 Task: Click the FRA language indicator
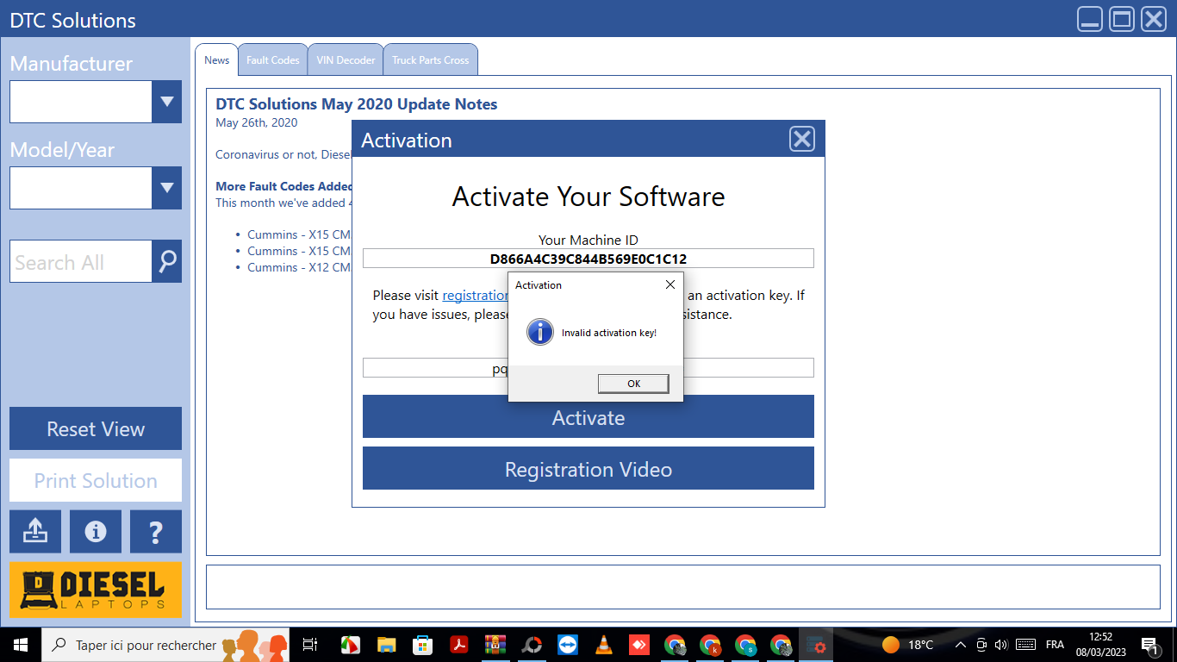1055,645
